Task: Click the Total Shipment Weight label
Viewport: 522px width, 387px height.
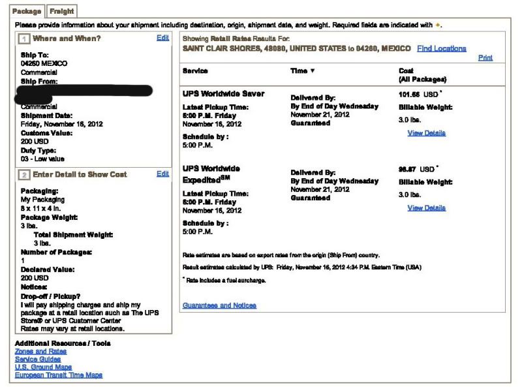Action: tap(74, 235)
